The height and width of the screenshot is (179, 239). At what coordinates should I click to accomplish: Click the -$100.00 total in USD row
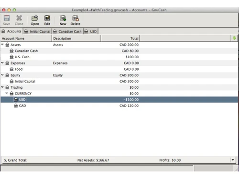click(x=131, y=100)
